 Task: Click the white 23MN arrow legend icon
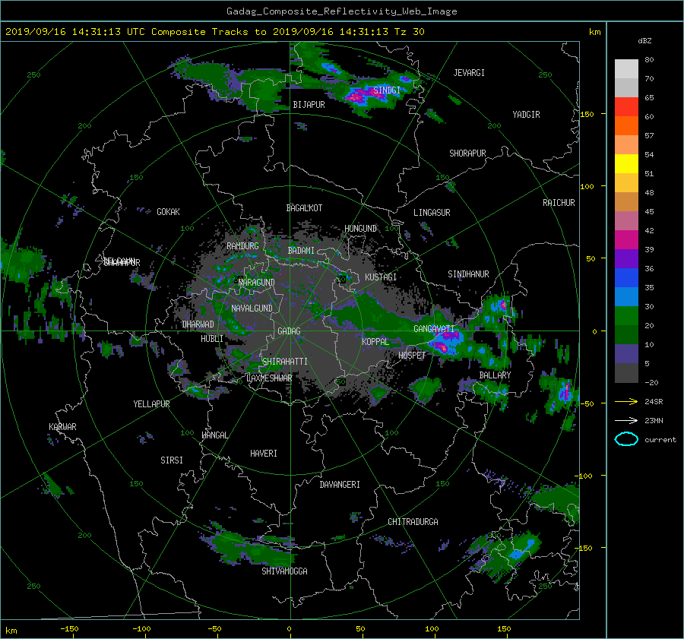point(626,420)
